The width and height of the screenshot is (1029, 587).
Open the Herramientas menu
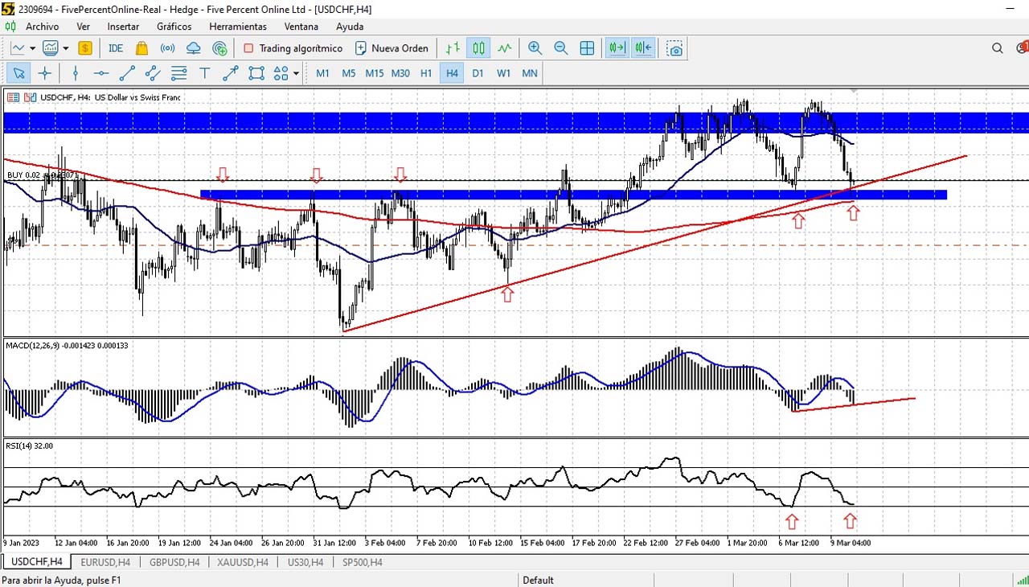point(238,27)
